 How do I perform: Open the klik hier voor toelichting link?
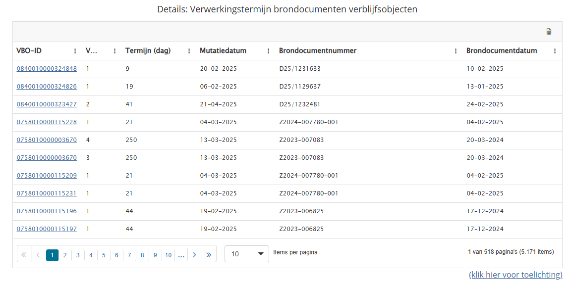point(515,275)
